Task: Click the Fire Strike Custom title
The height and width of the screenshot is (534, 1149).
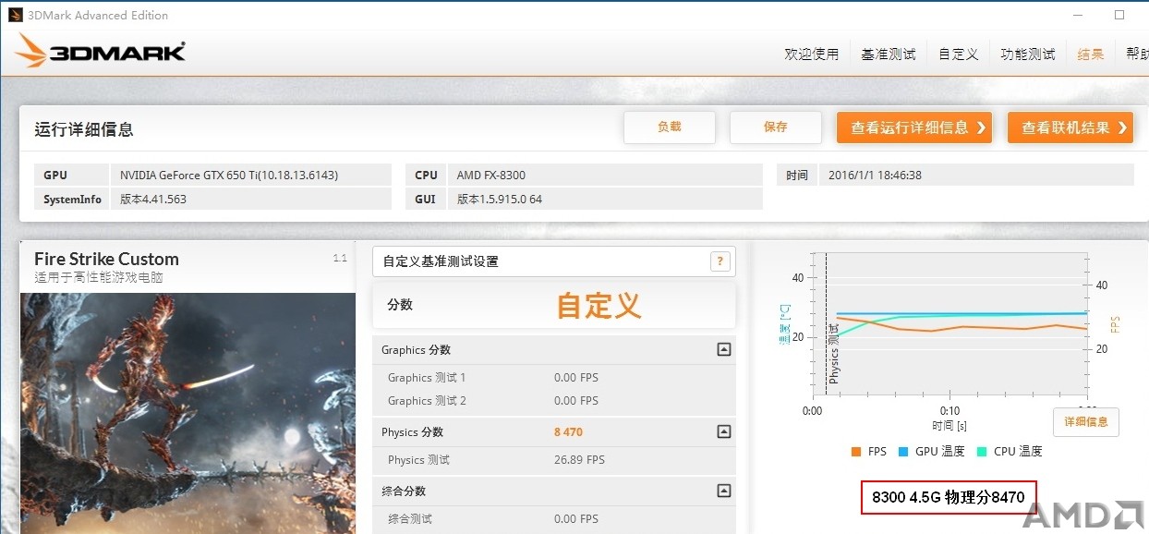Action: 106,259
